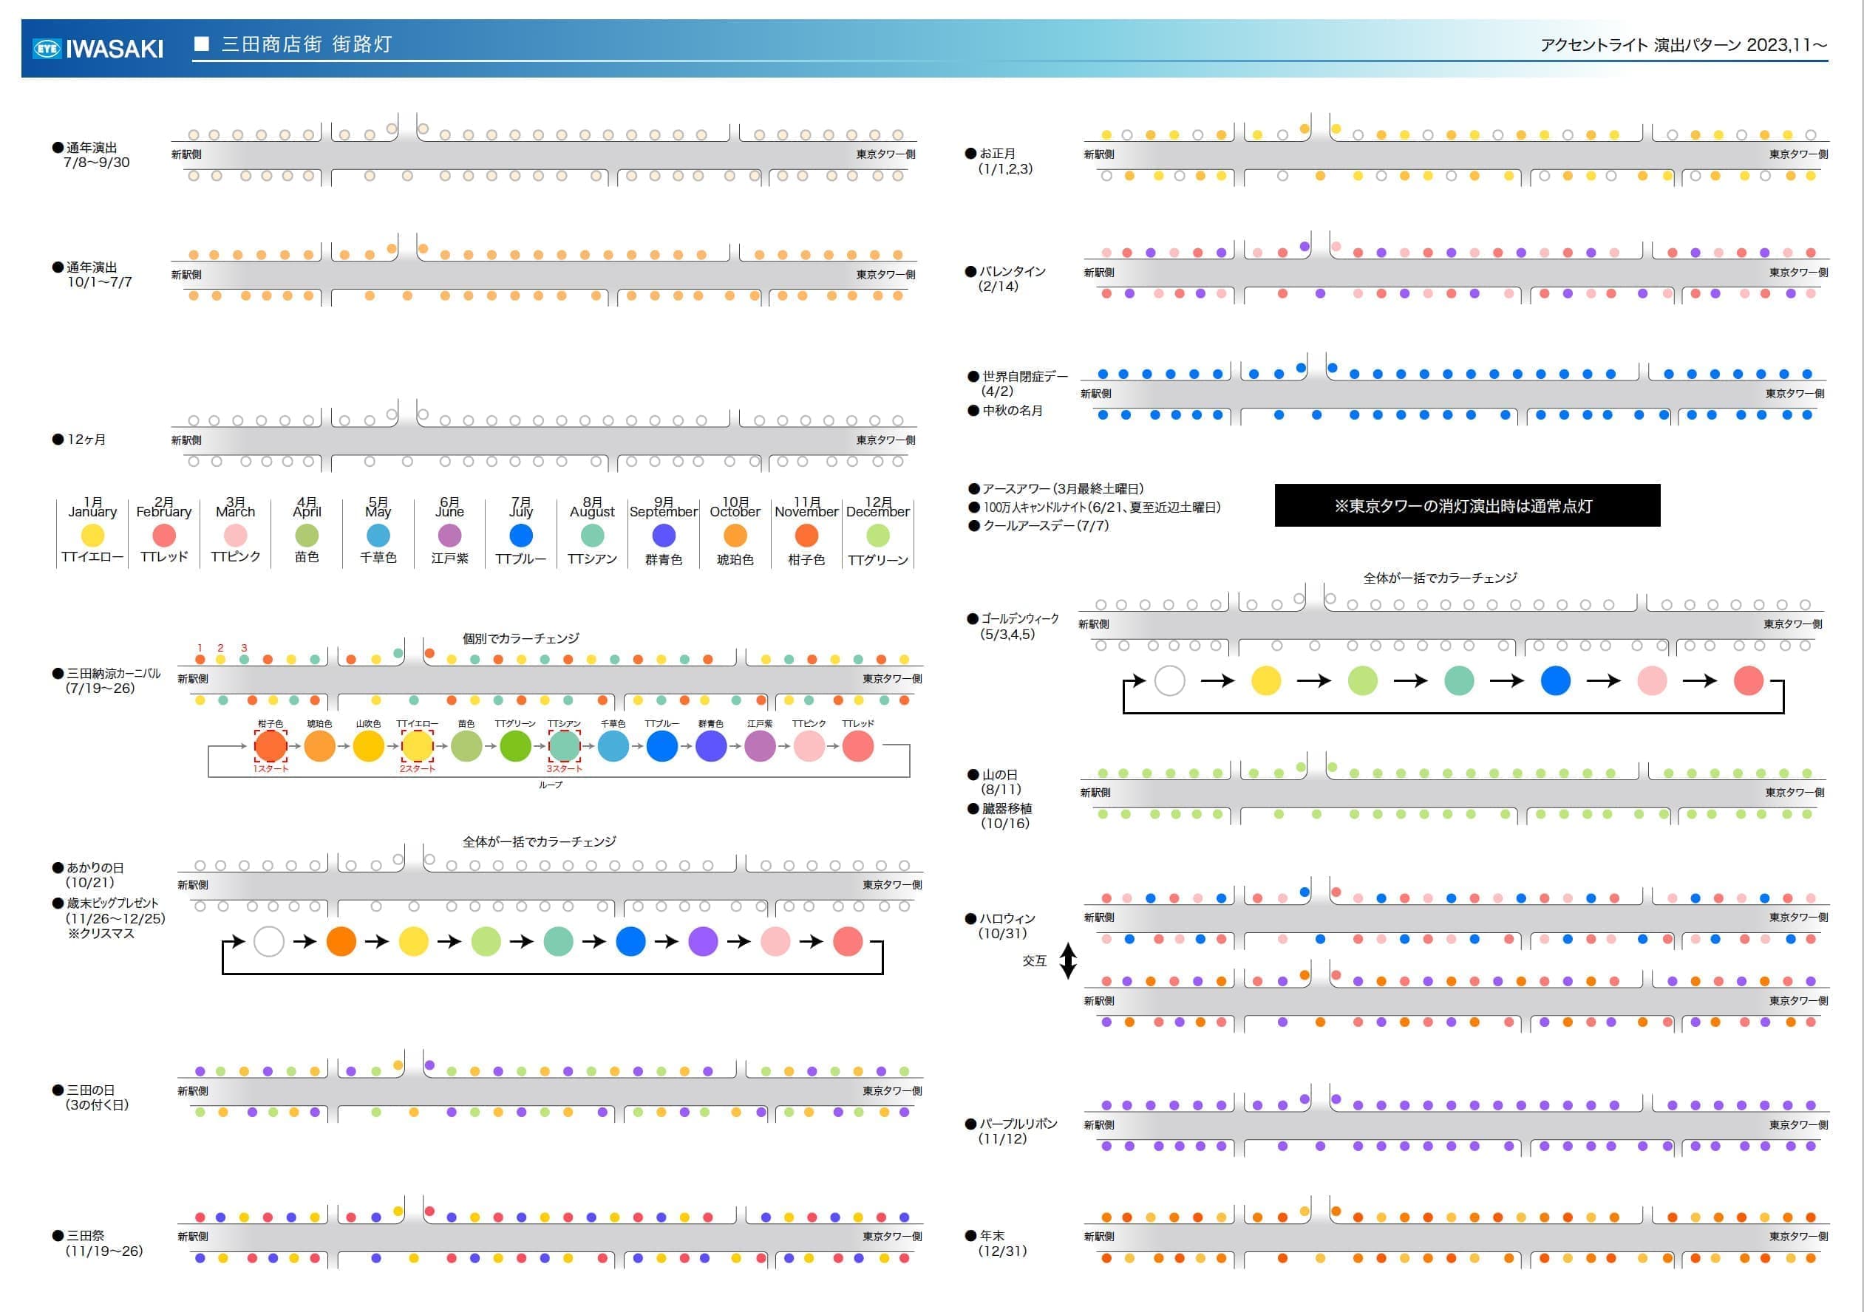
Task: Click the TTイエロー circle marked 2スタート
Action: (418, 745)
